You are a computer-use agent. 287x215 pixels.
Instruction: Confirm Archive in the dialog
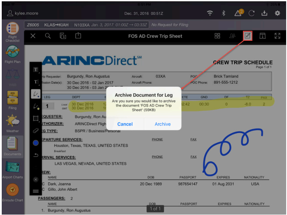click(x=162, y=124)
